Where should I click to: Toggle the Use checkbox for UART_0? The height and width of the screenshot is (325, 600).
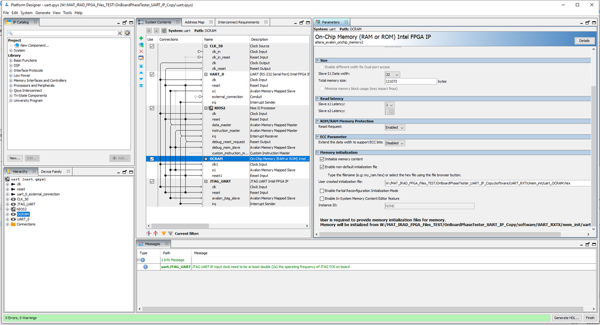tap(152, 74)
